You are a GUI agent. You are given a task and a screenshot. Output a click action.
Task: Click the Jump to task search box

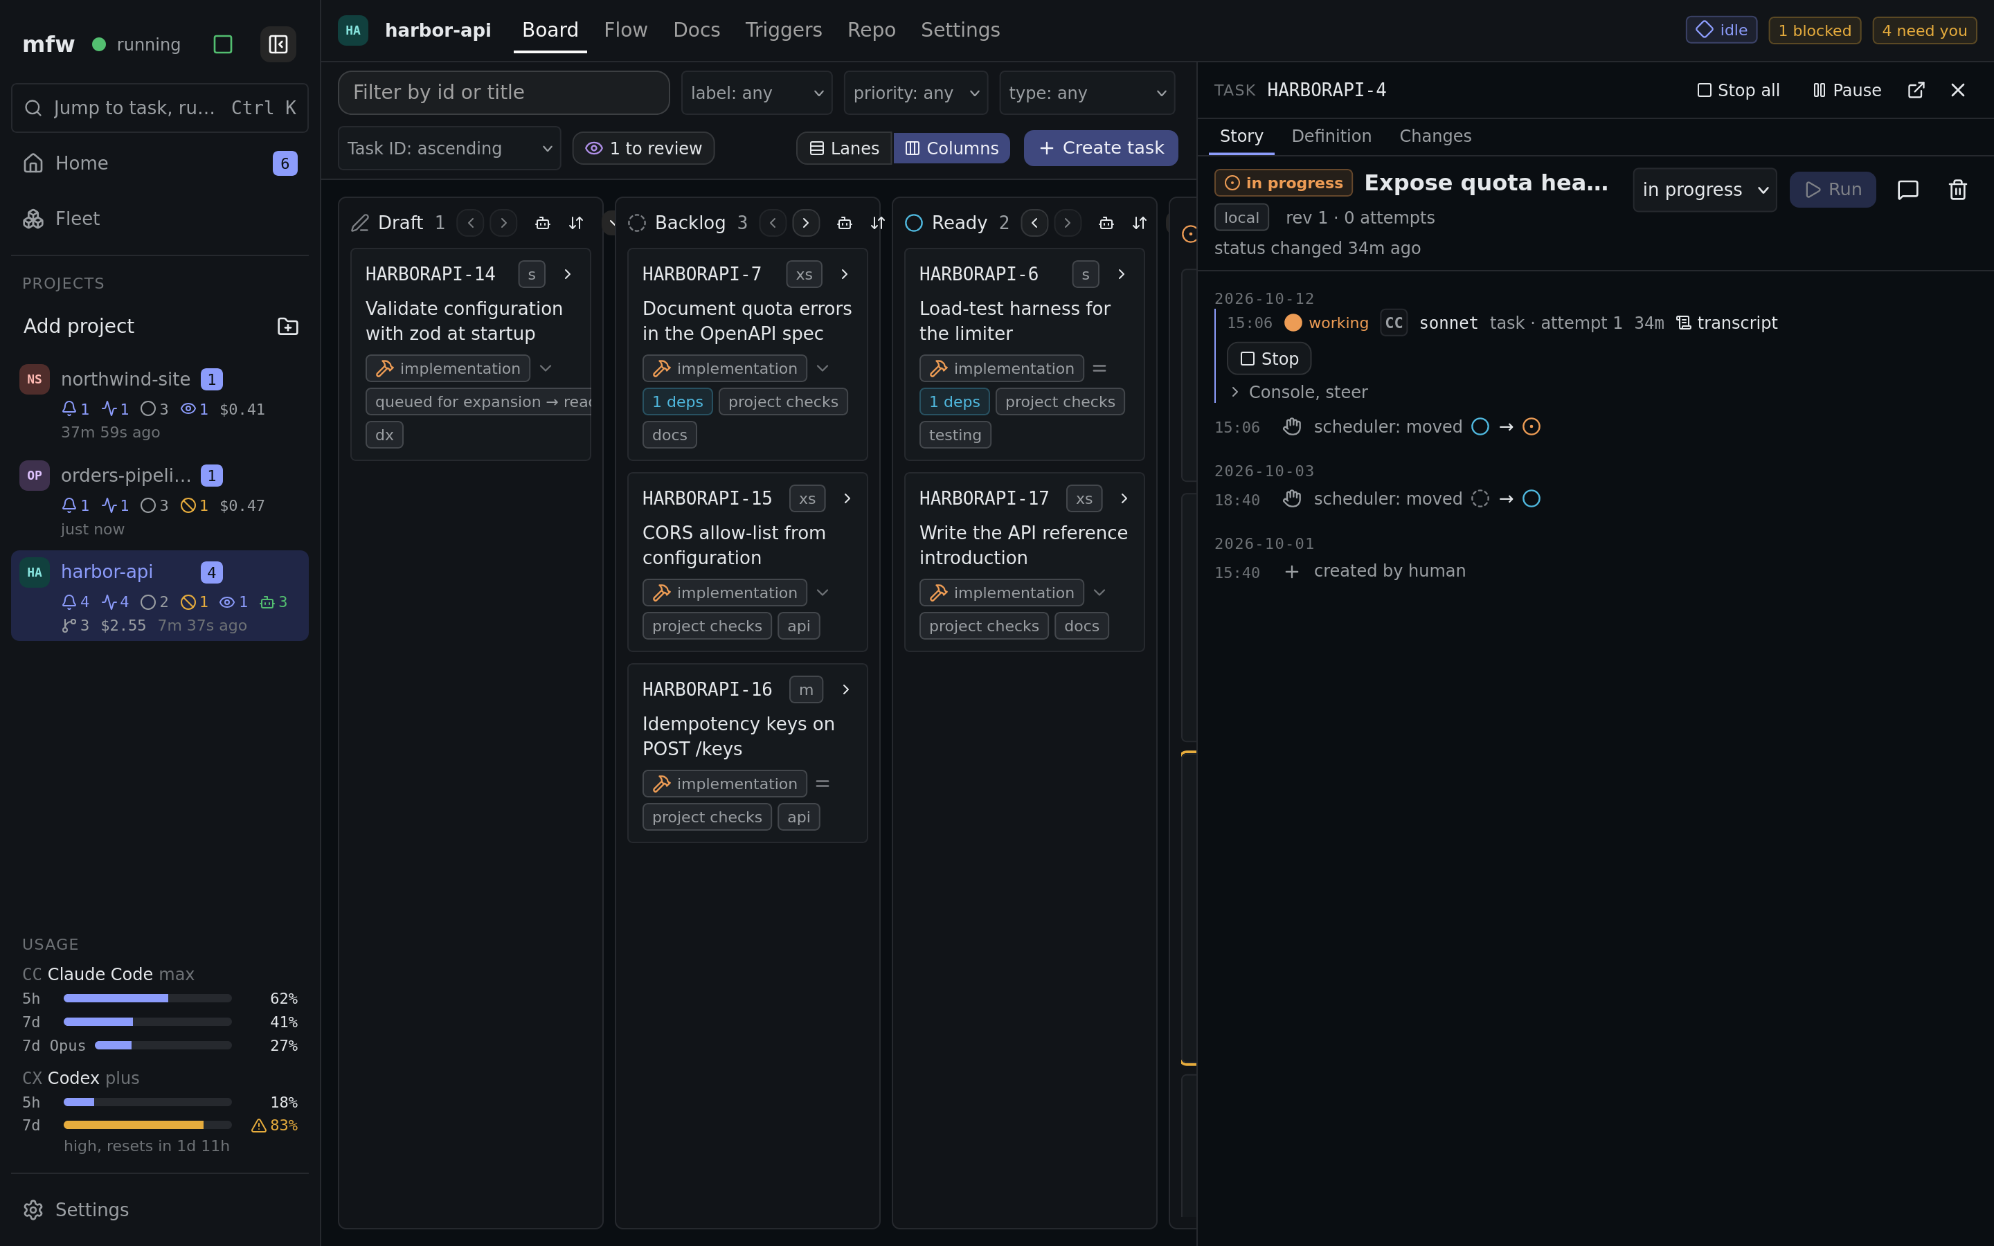click(x=160, y=108)
